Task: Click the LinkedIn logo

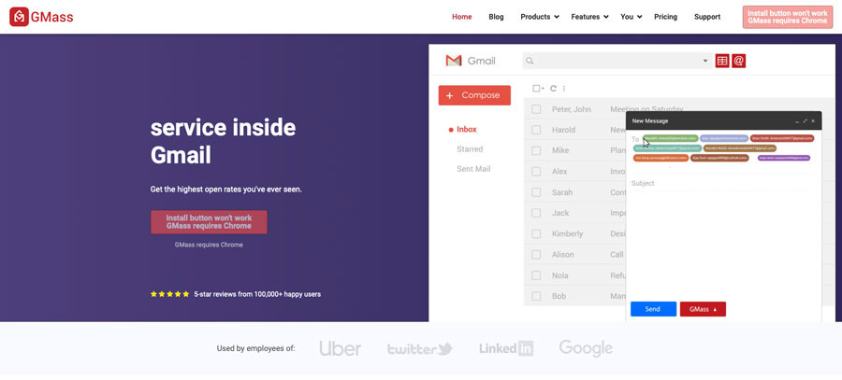Action: pyautogui.click(x=506, y=348)
